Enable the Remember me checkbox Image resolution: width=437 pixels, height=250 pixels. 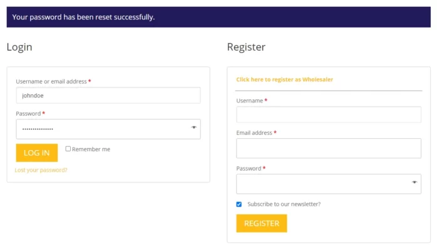tap(68, 149)
